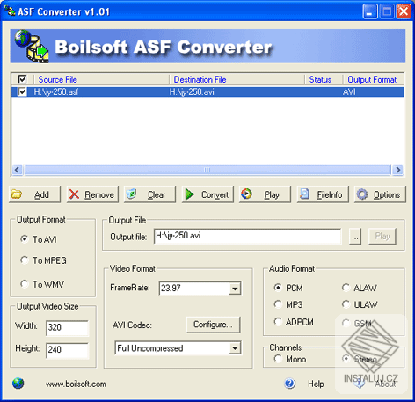Open the www.boilsoft.com link
Image resolution: width=415 pixels, height=402 pixels.
(76, 384)
